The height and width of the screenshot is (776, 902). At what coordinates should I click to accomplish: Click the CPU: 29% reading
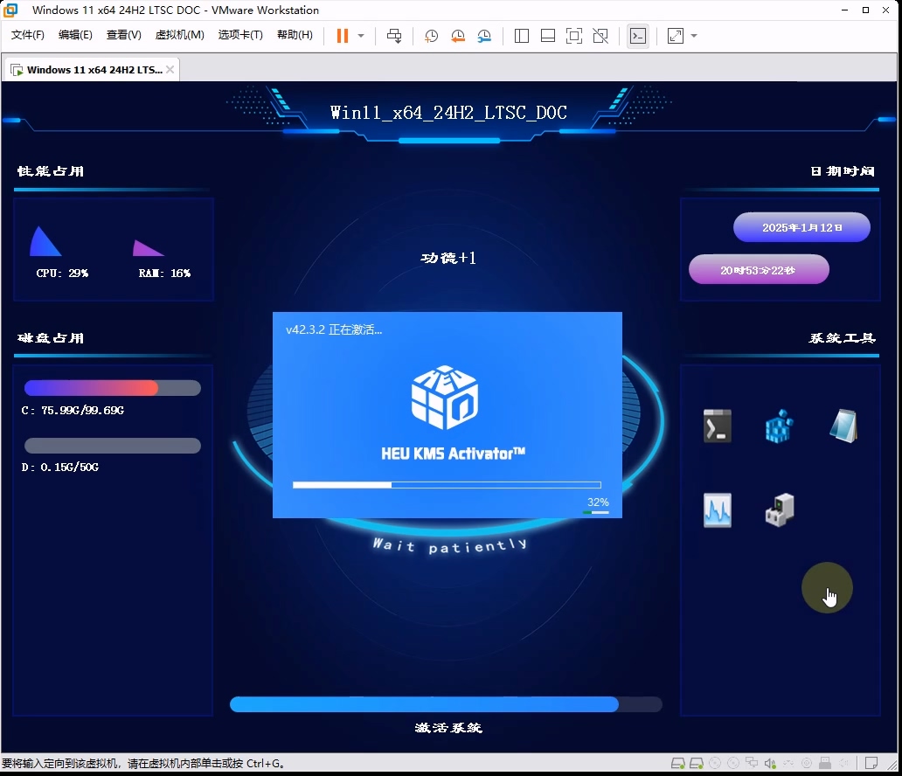(62, 274)
